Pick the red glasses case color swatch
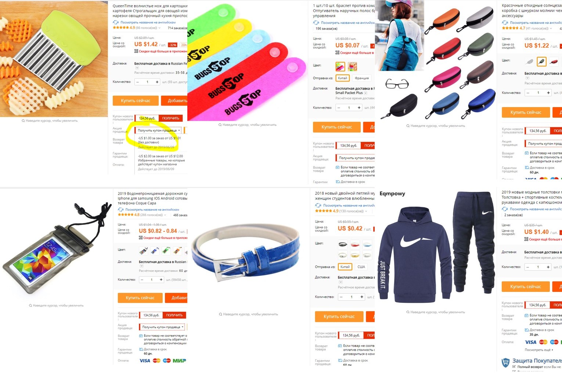This screenshot has width=562, height=374. (x=554, y=62)
